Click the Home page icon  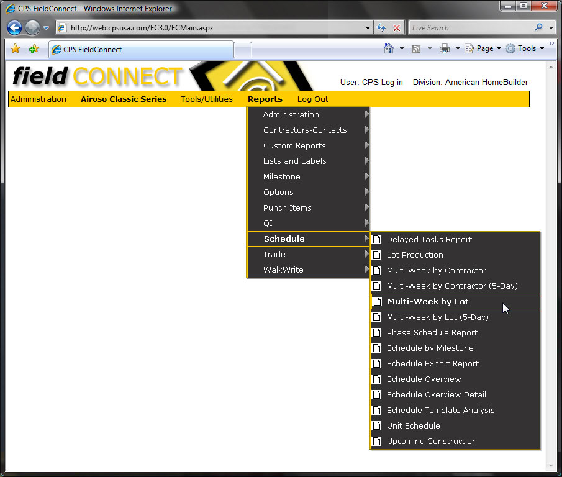[x=389, y=48]
